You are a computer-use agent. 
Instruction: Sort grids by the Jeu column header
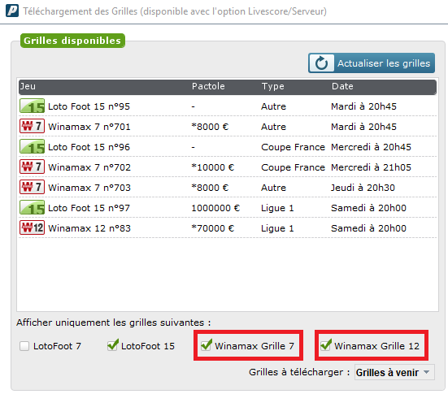tap(28, 86)
